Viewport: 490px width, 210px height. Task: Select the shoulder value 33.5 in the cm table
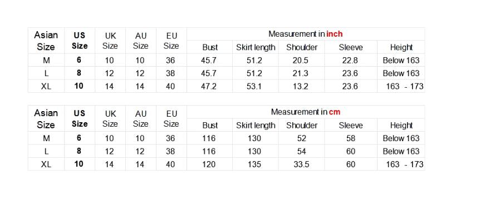click(301, 164)
